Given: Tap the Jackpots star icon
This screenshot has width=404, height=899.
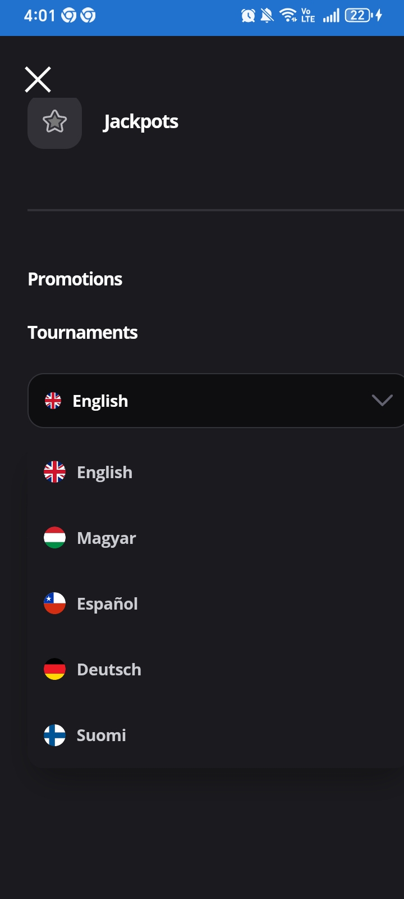Looking at the screenshot, I should [54, 122].
